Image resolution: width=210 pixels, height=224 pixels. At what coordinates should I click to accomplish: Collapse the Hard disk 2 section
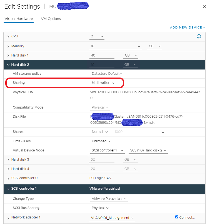pyautogui.click(x=8, y=65)
